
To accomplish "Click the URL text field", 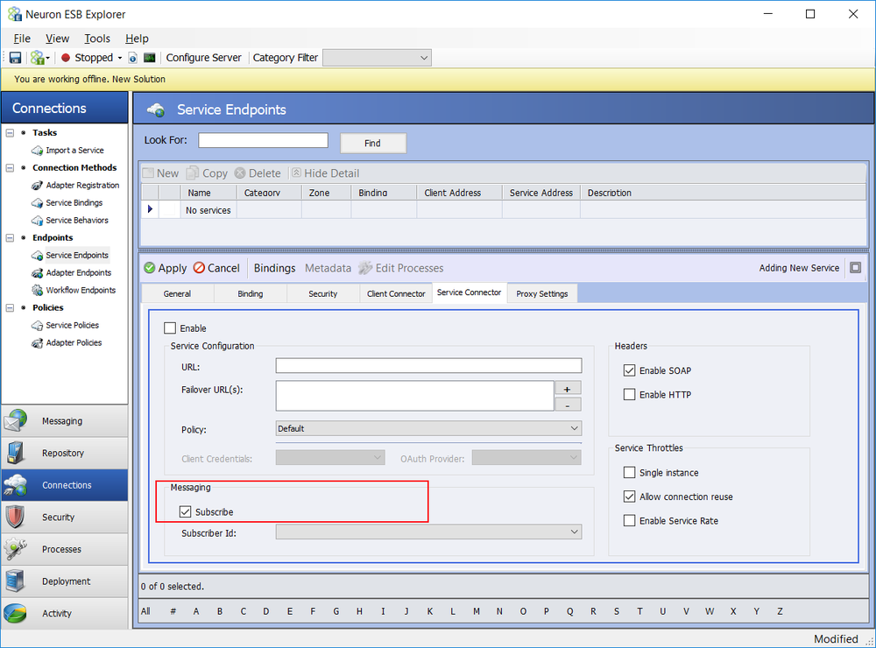I will coord(428,366).
